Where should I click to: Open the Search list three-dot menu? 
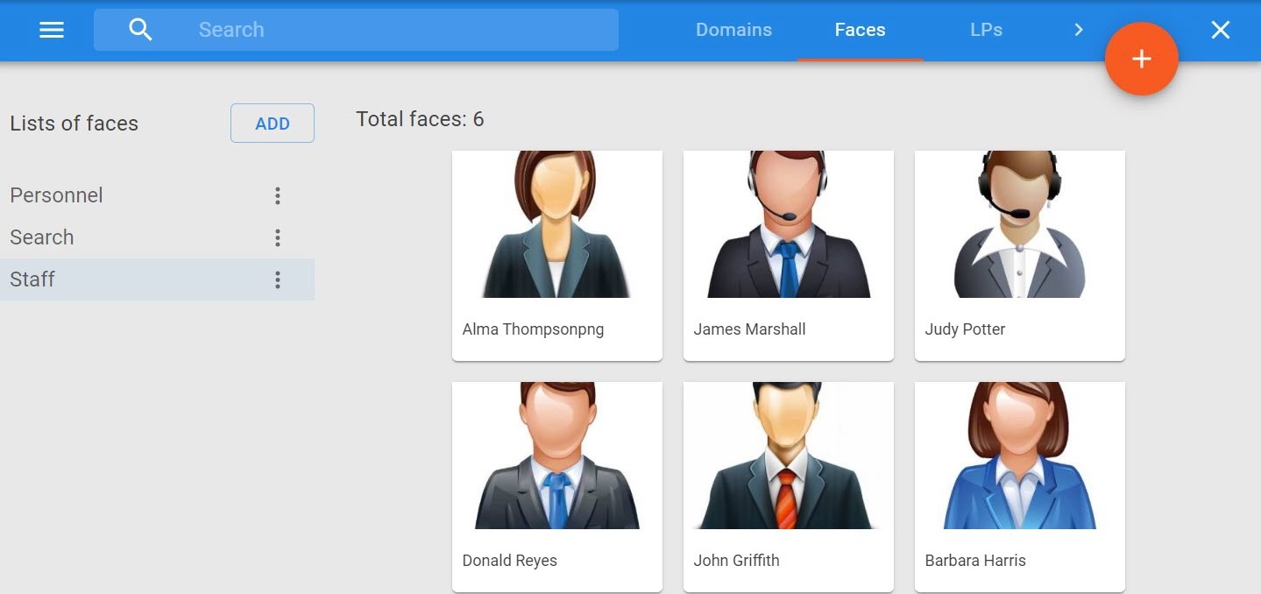[277, 237]
